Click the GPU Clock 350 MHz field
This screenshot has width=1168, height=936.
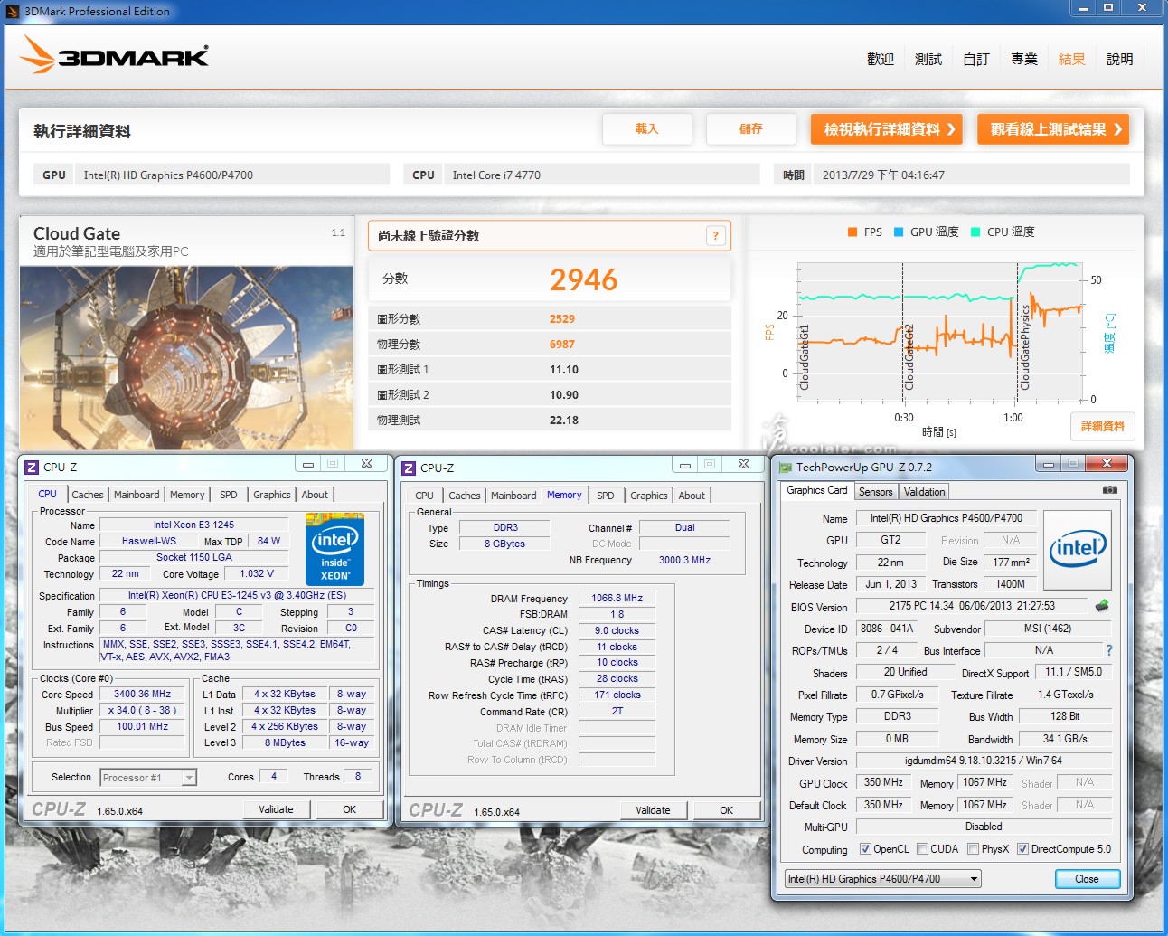[x=883, y=783]
